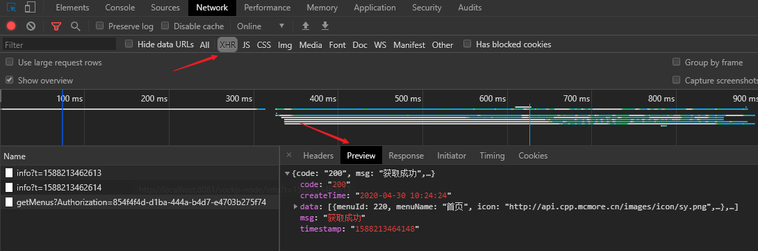Open the Initiator tab
The image size is (758, 251).
coord(452,155)
